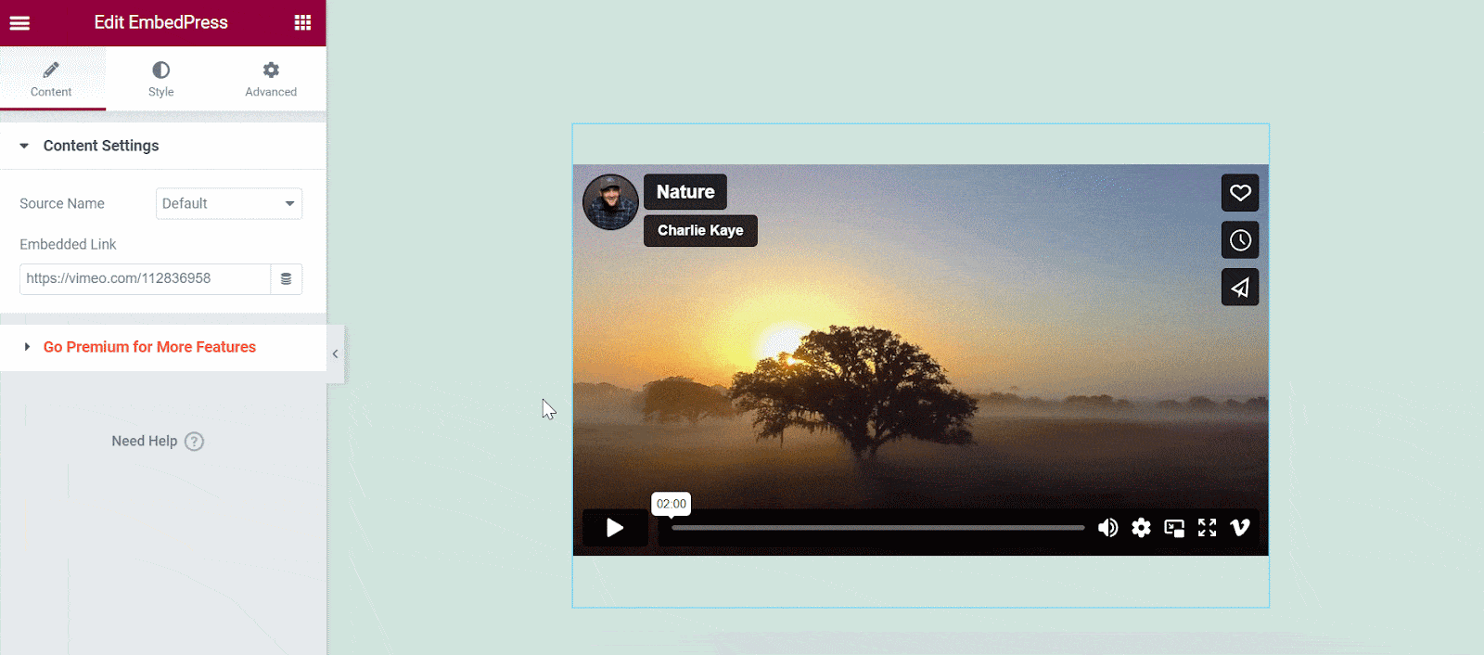The height and width of the screenshot is (655, 1484).
Task: Click the Charlie Kaye avatar thumbnail
Action: tap(610, 202)
